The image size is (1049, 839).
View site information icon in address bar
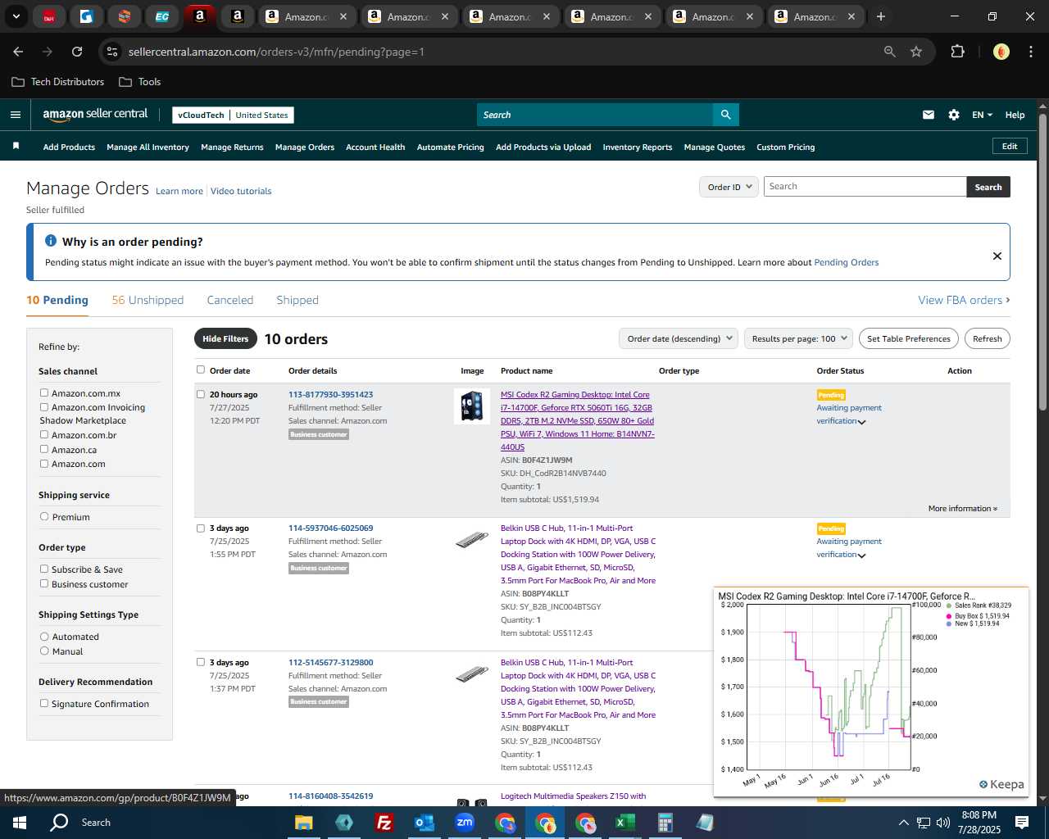coord(112,52)
